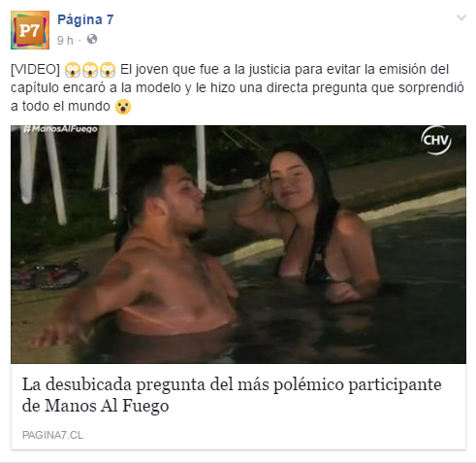
Task: Click the "9 h" post timestamp
Action: pyautogui.click(x=65, y=41)
